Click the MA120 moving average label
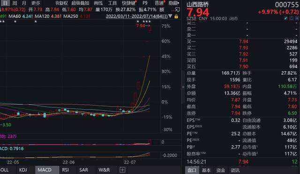 (42, 16)
